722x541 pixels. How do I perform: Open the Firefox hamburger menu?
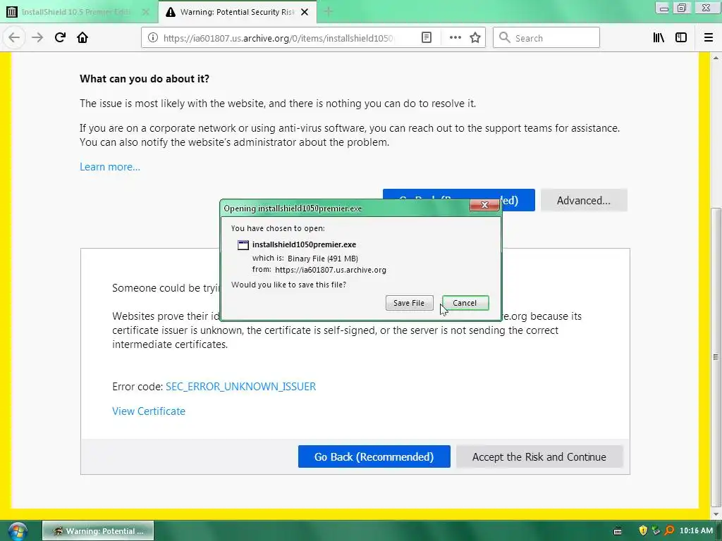coord(709,38)
